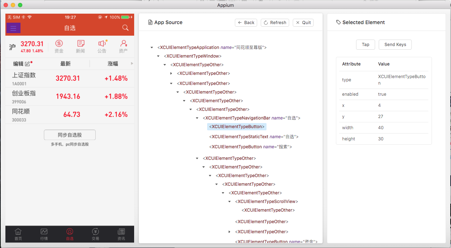This screenshot has height=248, width=451.
Task: Select the StaticText name=自选 tree row
Action: click(x=254, y=137)
